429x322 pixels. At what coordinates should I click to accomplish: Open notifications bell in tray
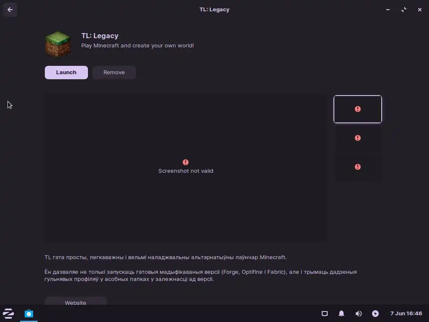pos(341,314)
